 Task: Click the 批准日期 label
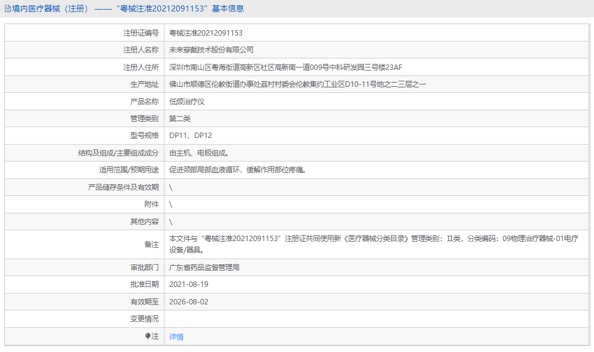click(145, 284)
